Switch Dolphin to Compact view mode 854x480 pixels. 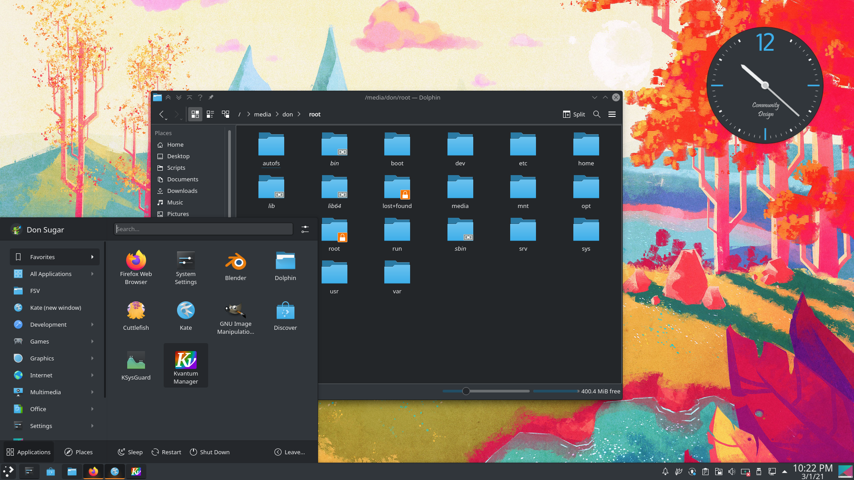point(210,114)
